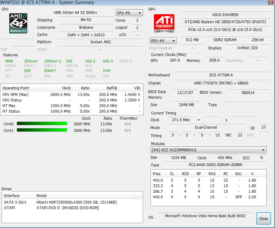Click the Windows Vista Home Basic Build 6002 field
The height and width of the screenshot is (228, 275).
pyautogui.click(x=205, y=218)
